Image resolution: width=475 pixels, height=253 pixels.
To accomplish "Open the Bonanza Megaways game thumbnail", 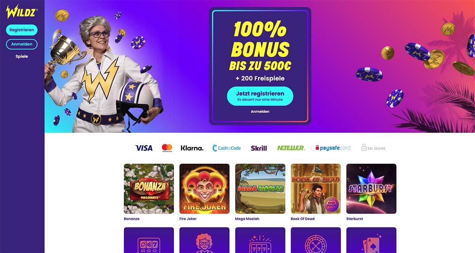I will click(x=149, y=189).
